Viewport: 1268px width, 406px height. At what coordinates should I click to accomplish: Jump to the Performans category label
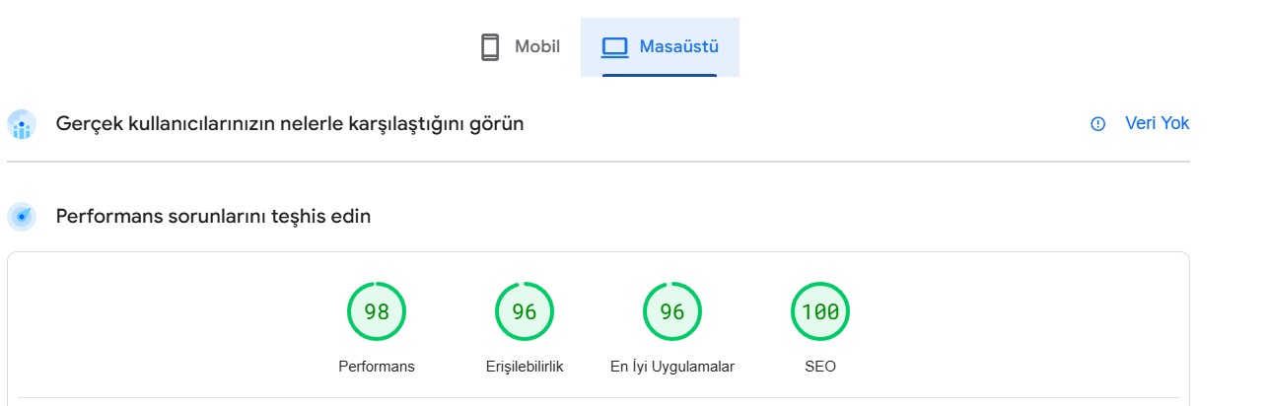377,367
